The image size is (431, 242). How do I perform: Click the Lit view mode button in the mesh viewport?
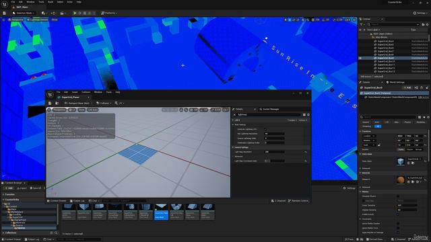(x=72, y=110)
